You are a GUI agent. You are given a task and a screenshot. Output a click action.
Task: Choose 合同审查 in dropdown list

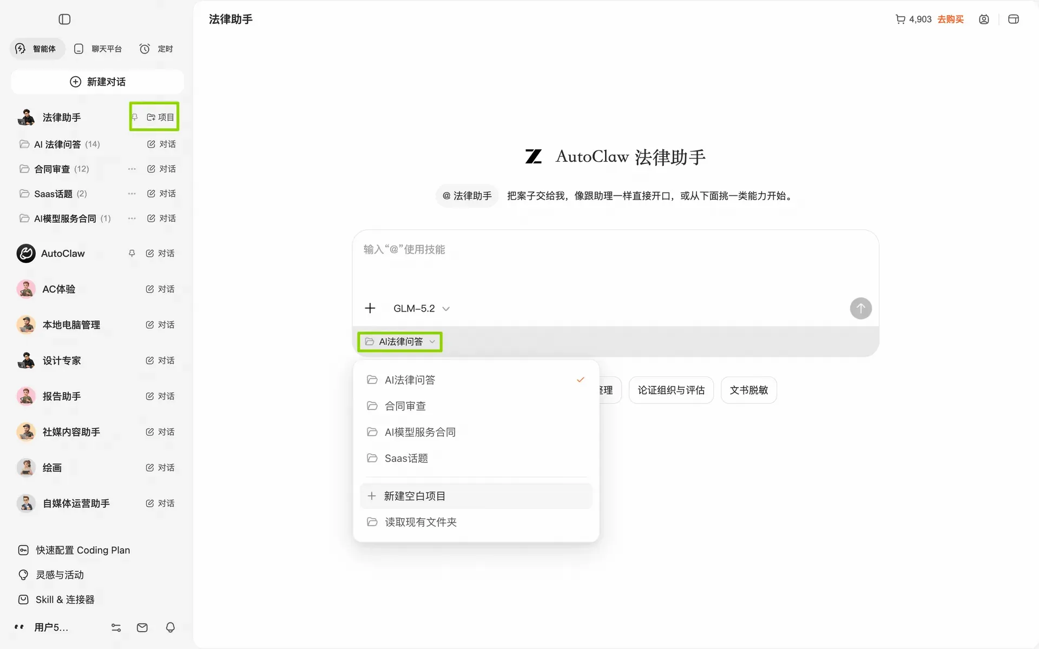(476, 406)
